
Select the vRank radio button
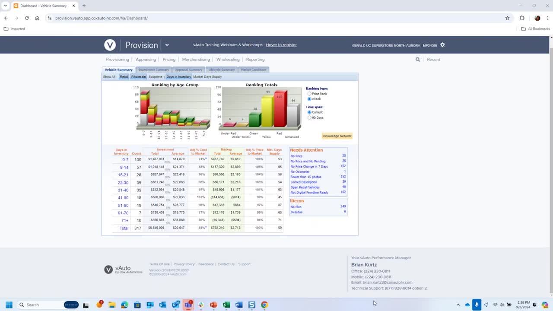click(x=309, y=99)
